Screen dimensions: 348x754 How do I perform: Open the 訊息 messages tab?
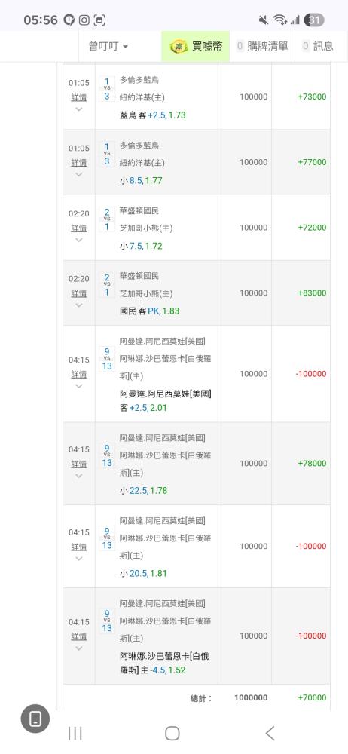[x=317, y=46]
